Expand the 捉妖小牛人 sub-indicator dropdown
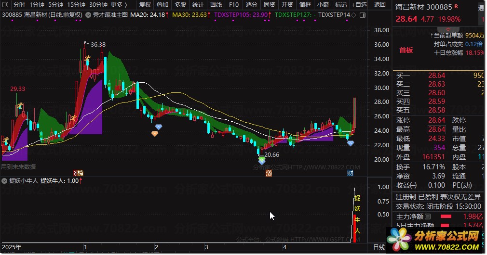 [4, 181]
